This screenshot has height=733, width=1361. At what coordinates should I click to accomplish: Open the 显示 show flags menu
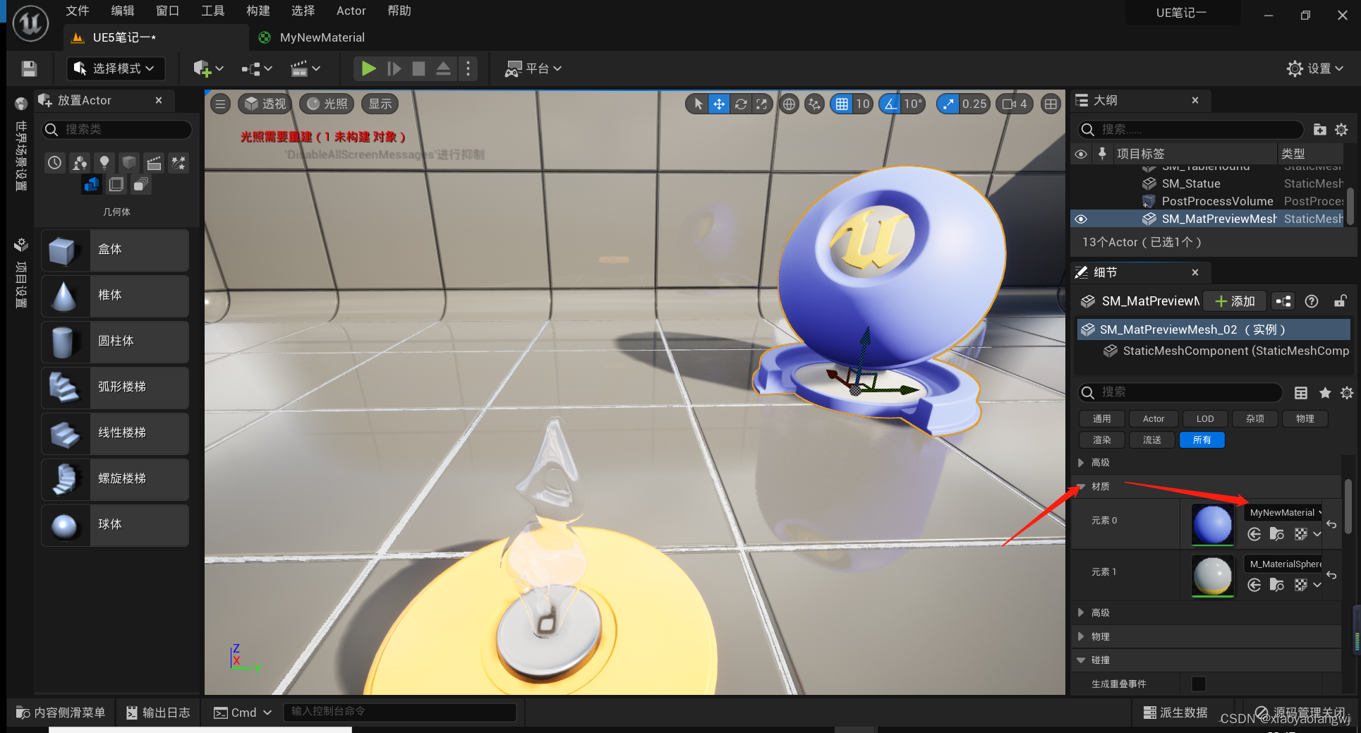(380, 104)
